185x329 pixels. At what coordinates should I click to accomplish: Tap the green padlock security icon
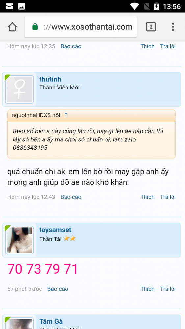click(35, 27)
